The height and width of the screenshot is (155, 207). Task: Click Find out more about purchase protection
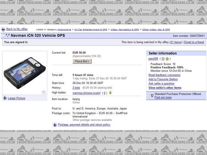tap(163, 98)
